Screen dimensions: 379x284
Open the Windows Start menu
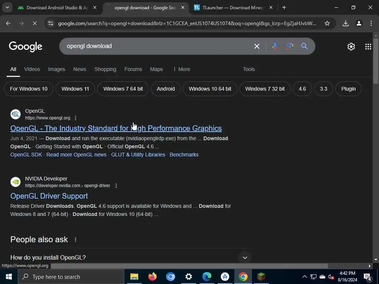coord(9,277)
